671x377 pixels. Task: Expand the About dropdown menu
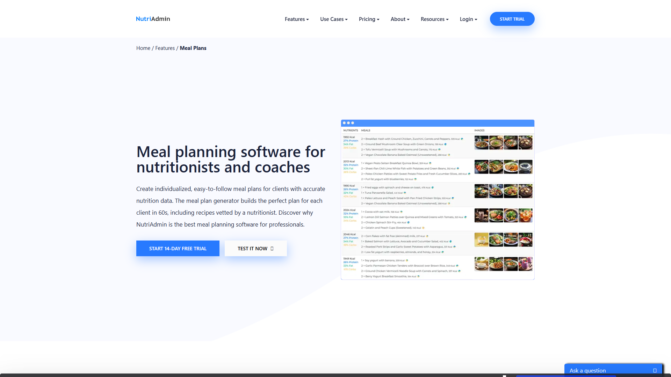tap(400, 19)
